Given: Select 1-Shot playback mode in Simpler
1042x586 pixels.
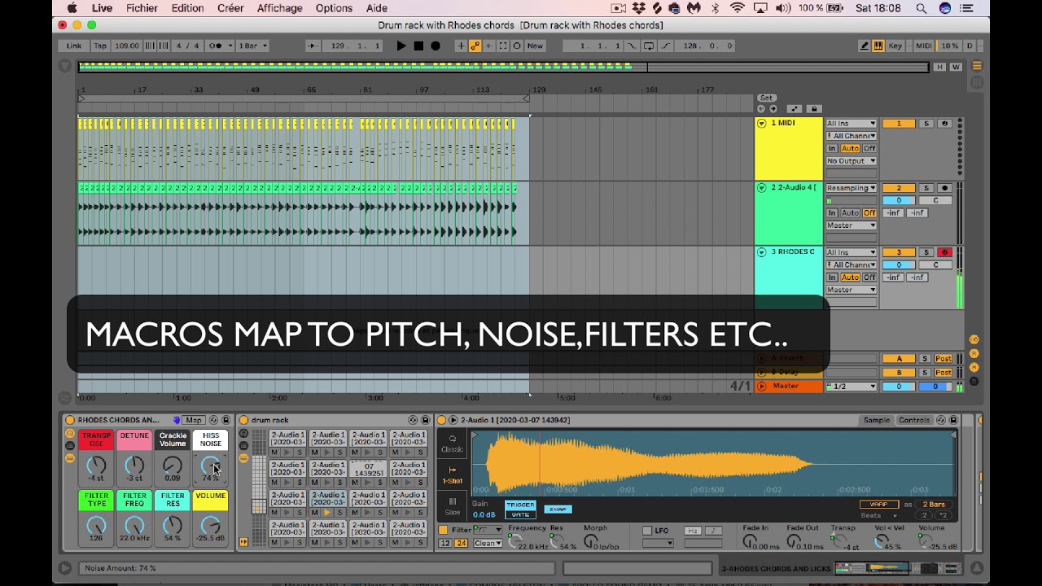Looking at the screenshot, I should [x=452, y=475].
